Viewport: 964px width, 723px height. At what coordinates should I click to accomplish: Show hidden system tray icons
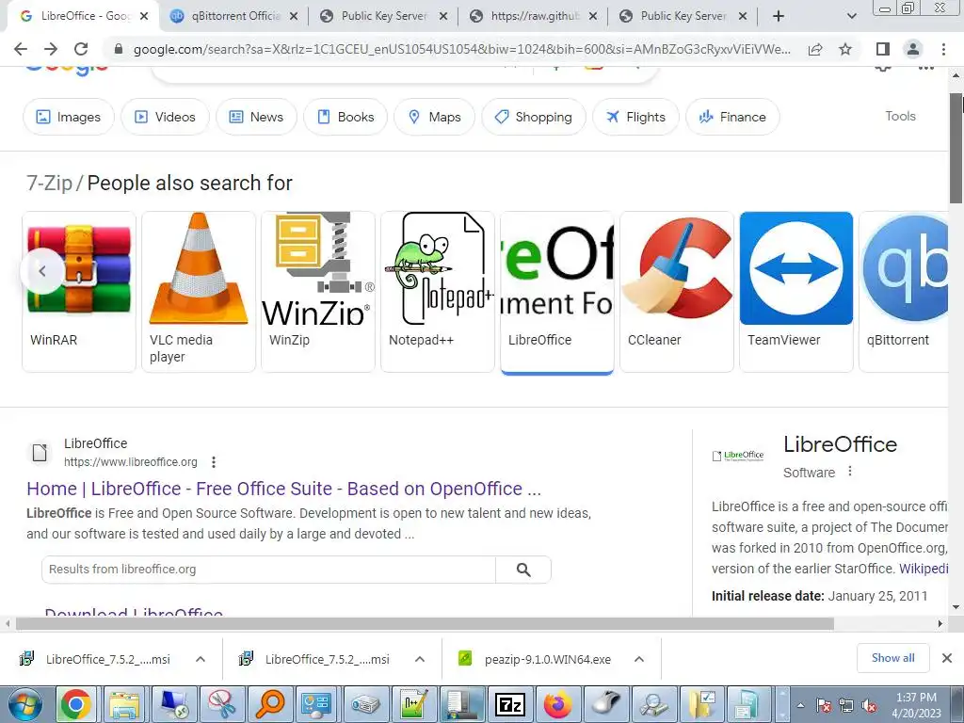click(x=800, y=705)
